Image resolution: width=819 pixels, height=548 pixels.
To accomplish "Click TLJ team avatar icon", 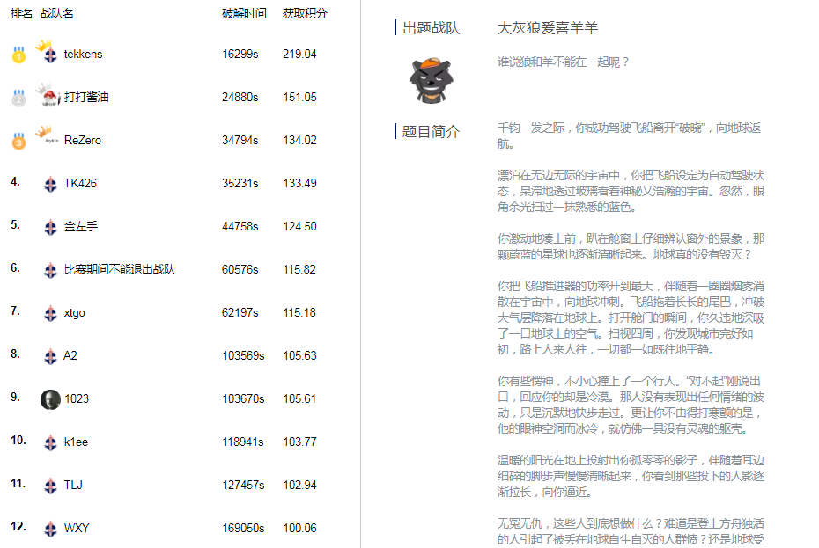I will click(50, 486).
